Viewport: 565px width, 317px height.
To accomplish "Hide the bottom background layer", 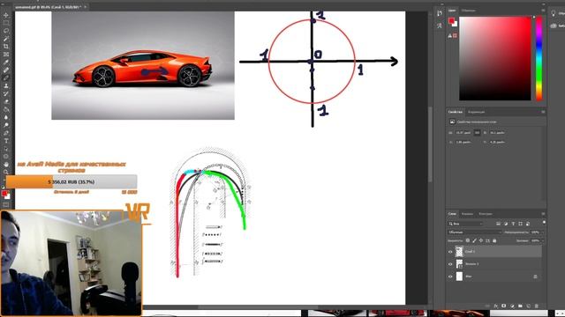I will 450,276.
